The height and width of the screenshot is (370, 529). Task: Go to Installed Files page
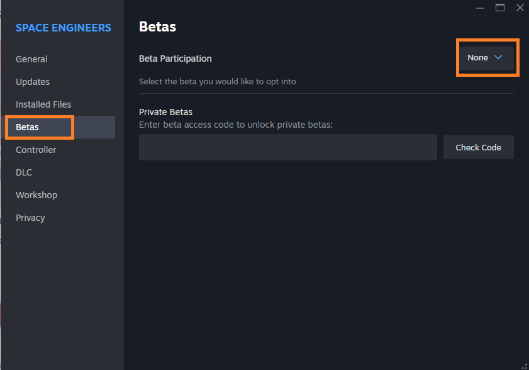[43, 104]
